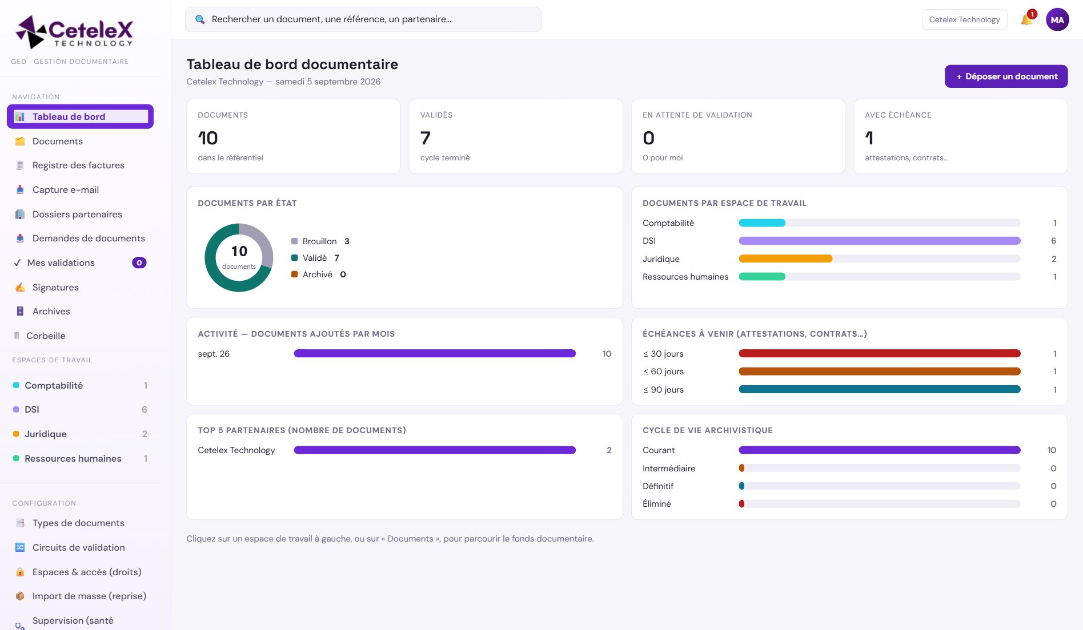Click the Import de masse package icon

click(x=20, y=596)
